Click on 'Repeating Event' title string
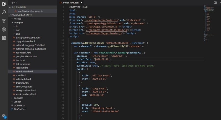 coord(102,108)
